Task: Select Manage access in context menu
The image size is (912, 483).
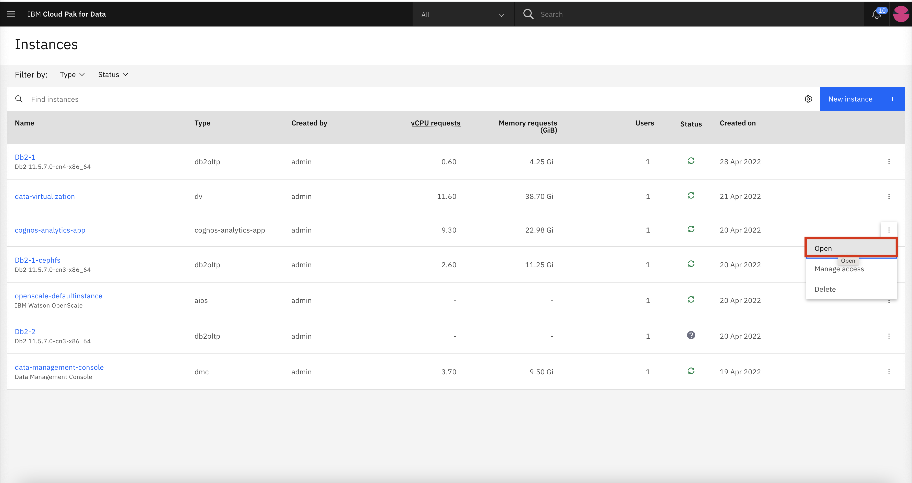Action: [851, 269]
